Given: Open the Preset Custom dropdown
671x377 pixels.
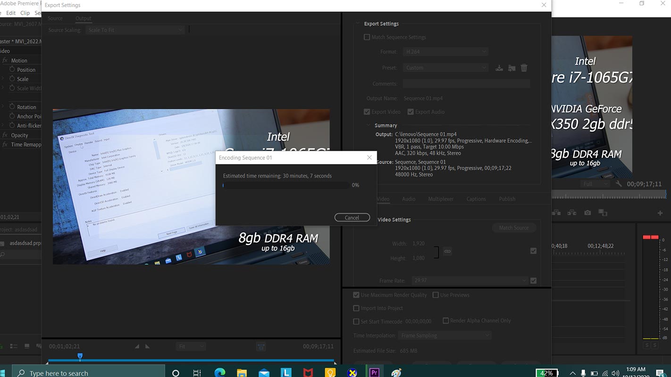Looking at the screenshot, I should pyautogui.click(x=446, y=68).
